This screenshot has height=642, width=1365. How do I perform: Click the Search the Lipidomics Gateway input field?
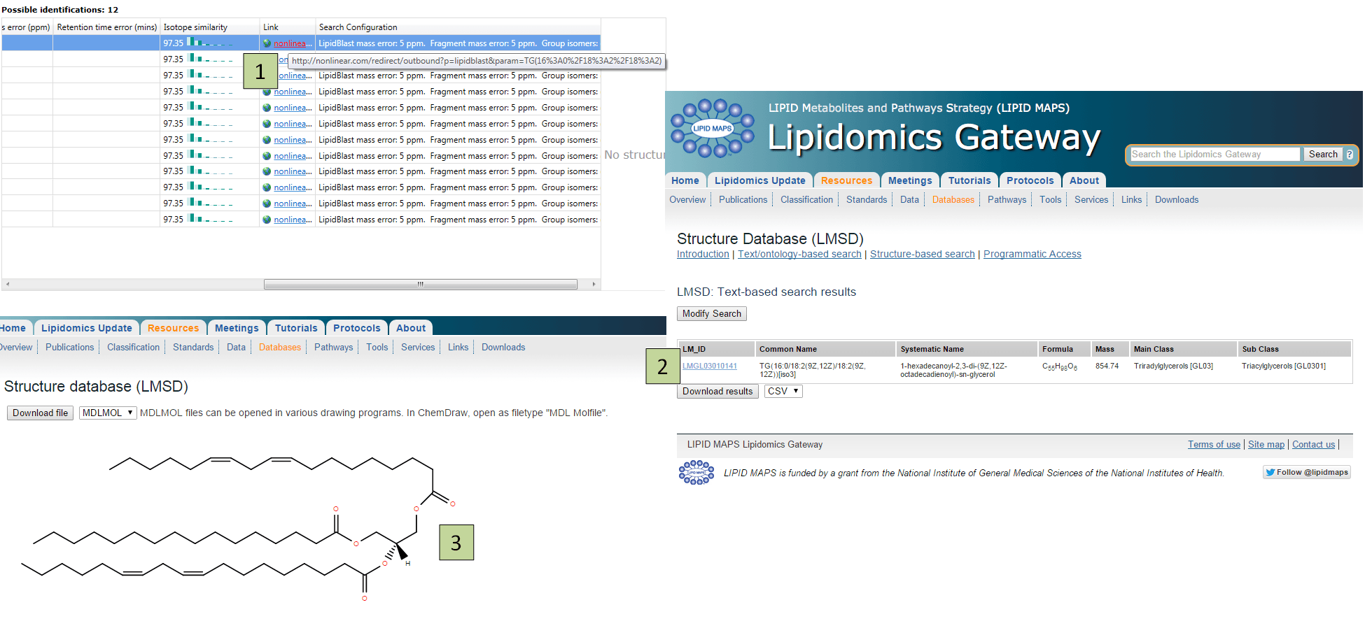click(x=1215, y=155)
